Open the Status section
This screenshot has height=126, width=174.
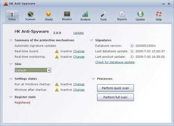tap(12, 16)
